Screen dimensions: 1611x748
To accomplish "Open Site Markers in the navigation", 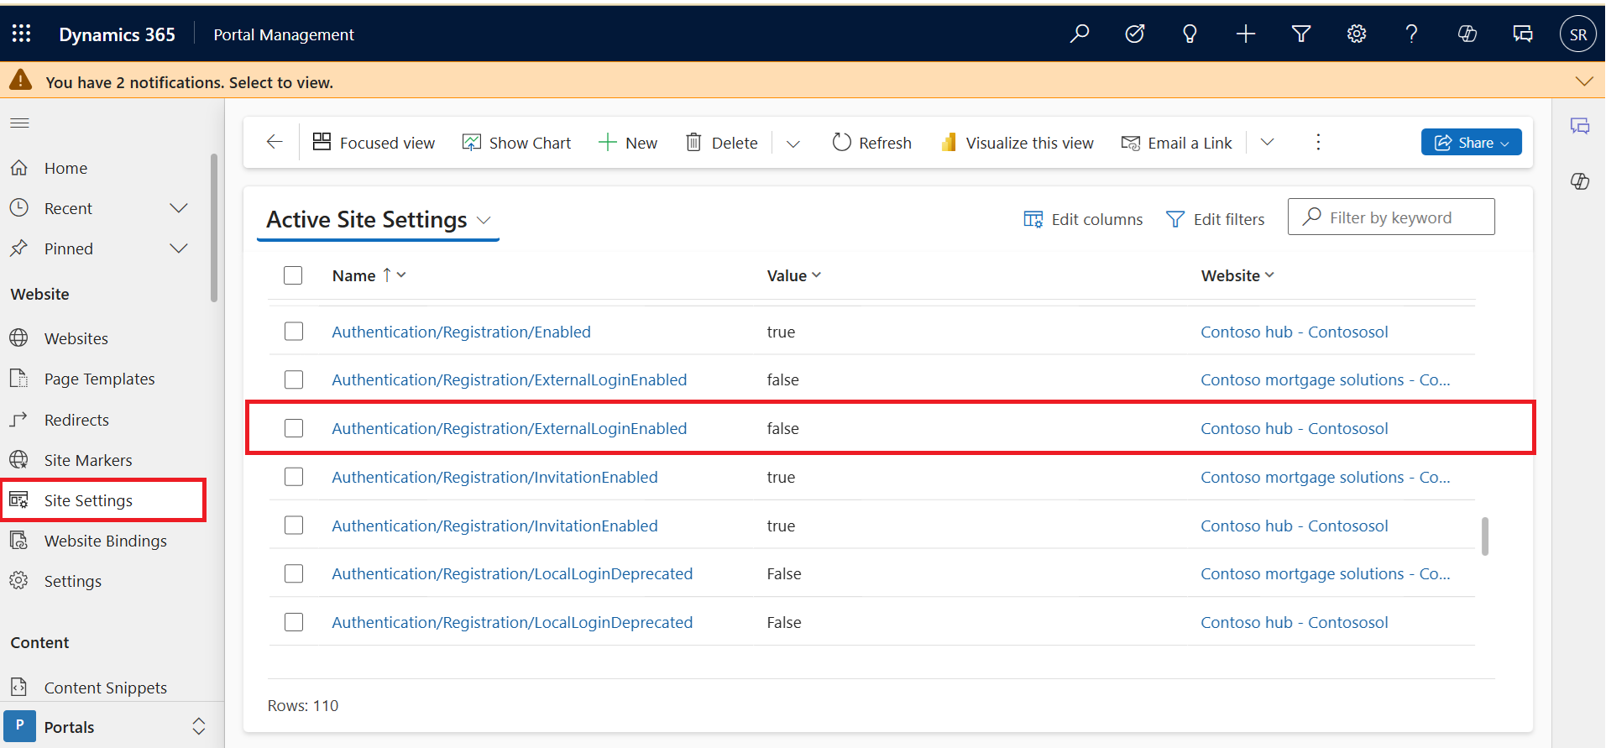I will coord(88,460).
